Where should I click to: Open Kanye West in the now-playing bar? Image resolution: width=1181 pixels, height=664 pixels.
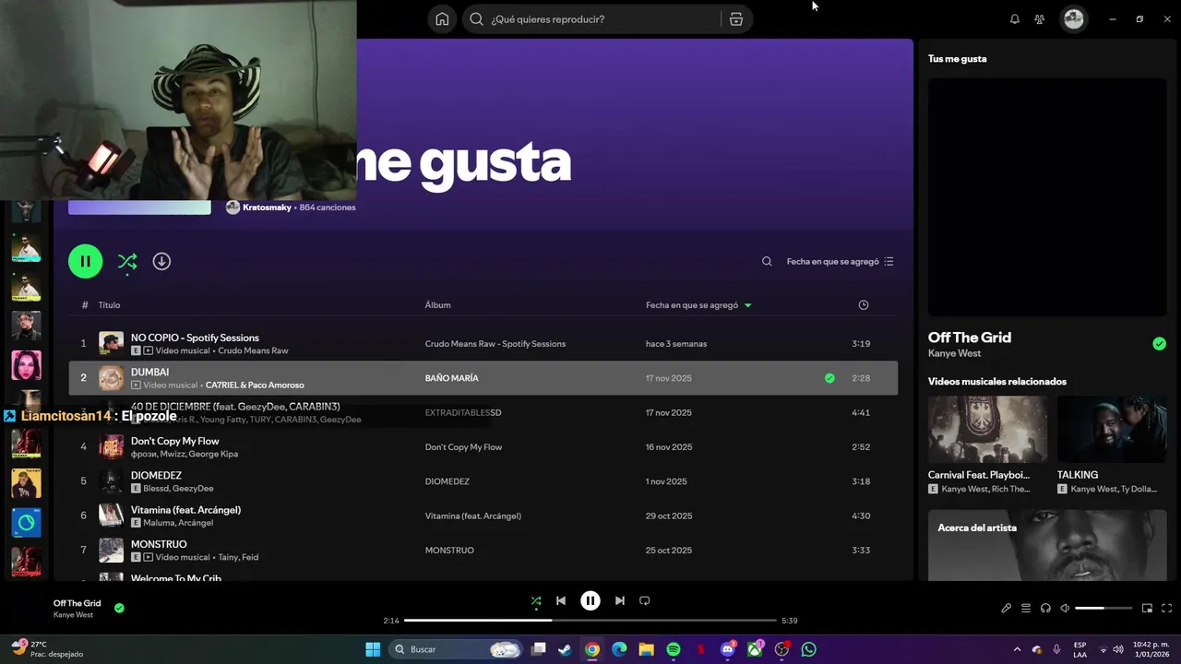point(73,615)
